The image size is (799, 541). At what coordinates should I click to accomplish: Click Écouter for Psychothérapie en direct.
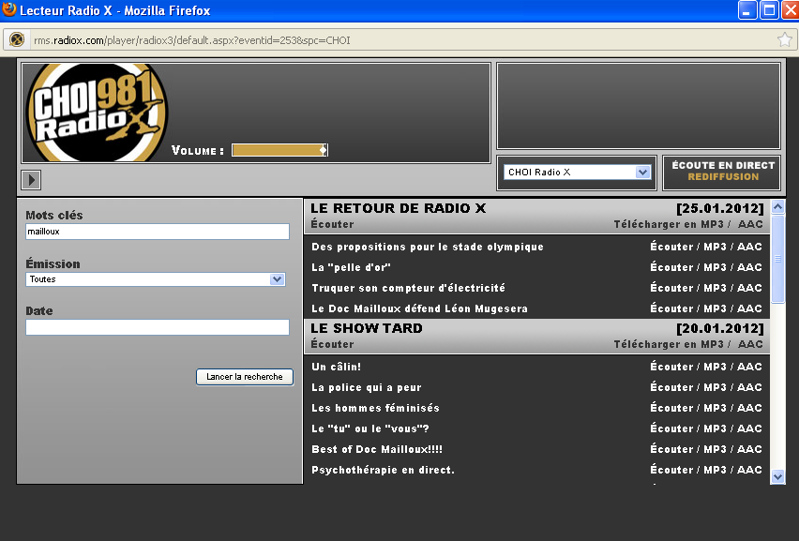671,470
